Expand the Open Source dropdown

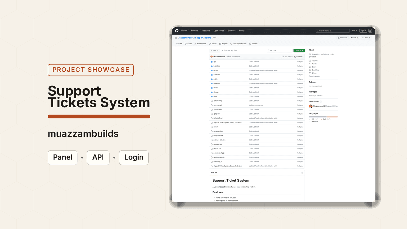(220, 31)
